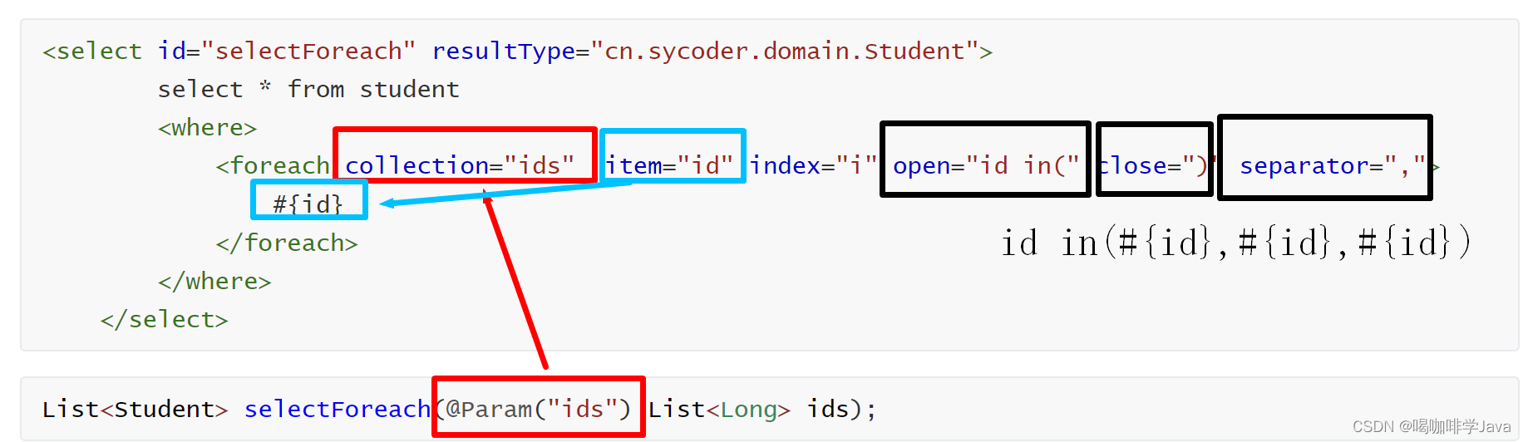Click the black-boxed close=")" attribute
The image size is (1523, 442).
point(1155,159)
